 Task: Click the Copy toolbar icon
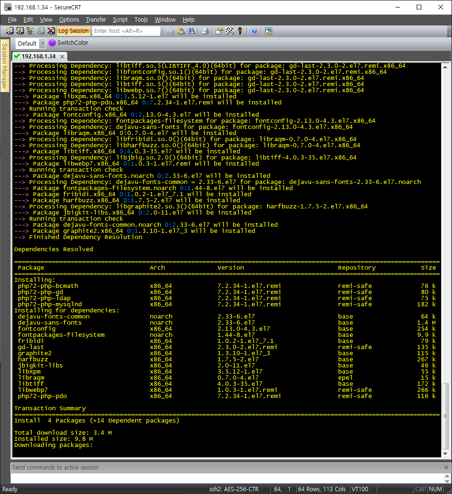tap(170, 31)
